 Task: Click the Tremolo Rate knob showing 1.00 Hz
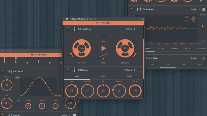point(7,103)
